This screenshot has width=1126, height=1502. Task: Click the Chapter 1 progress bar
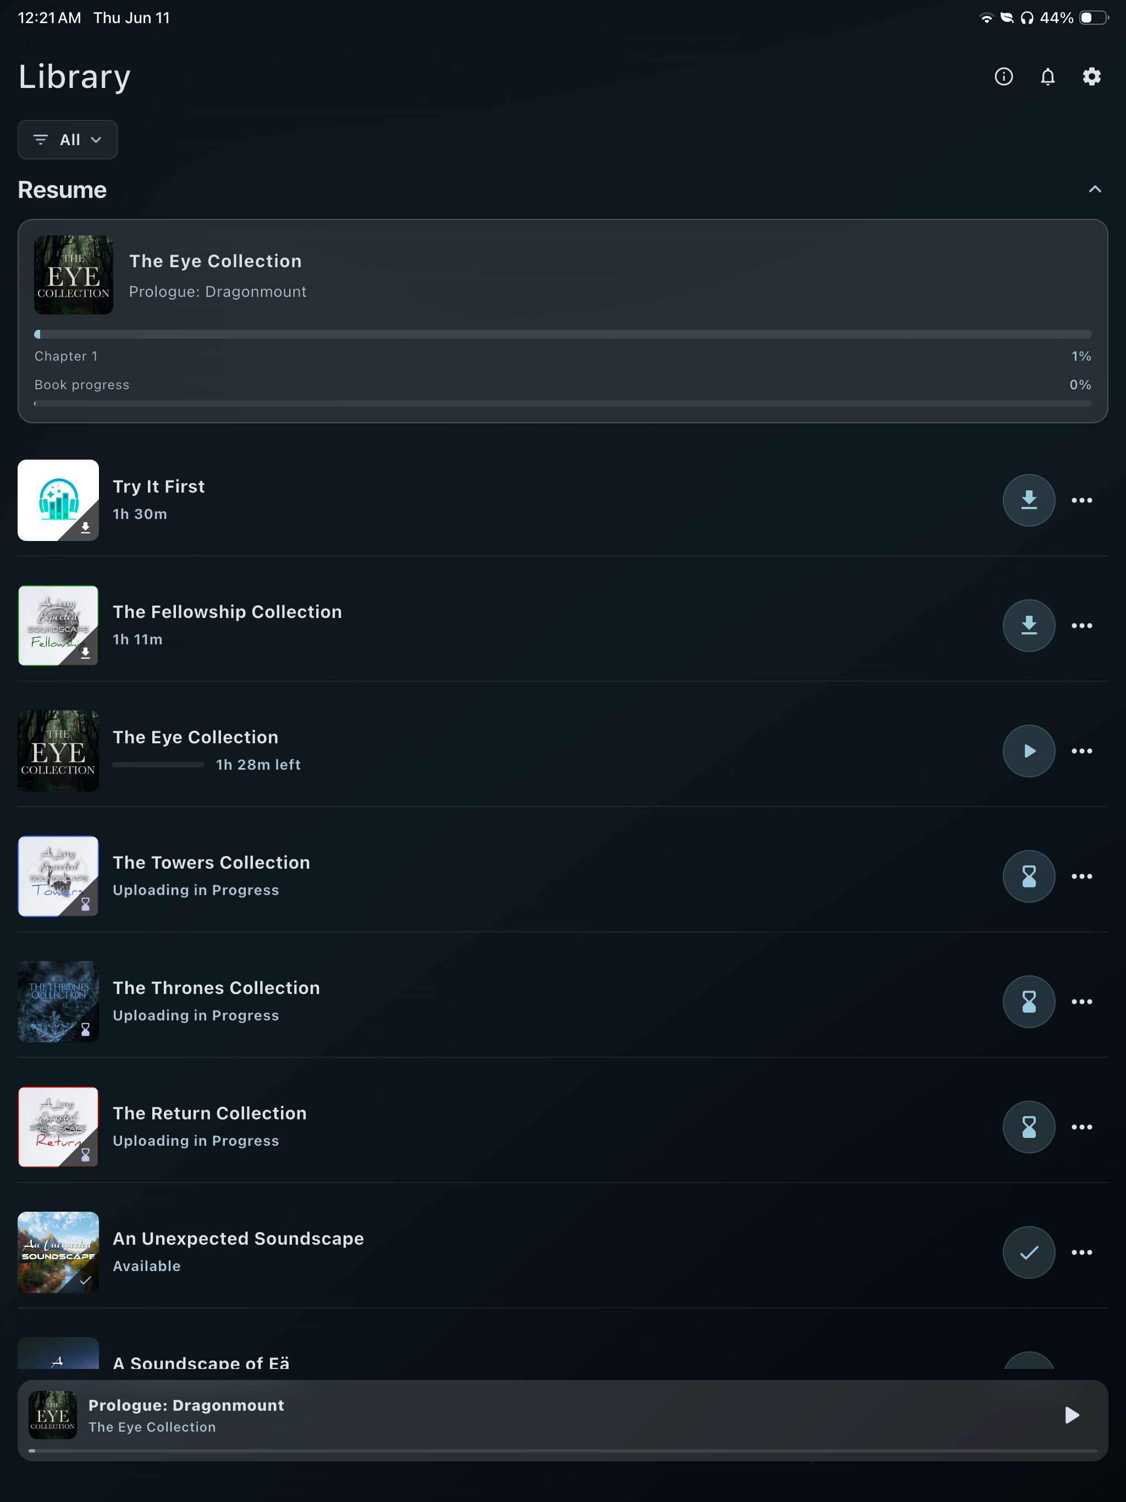[x=563, y=334]
